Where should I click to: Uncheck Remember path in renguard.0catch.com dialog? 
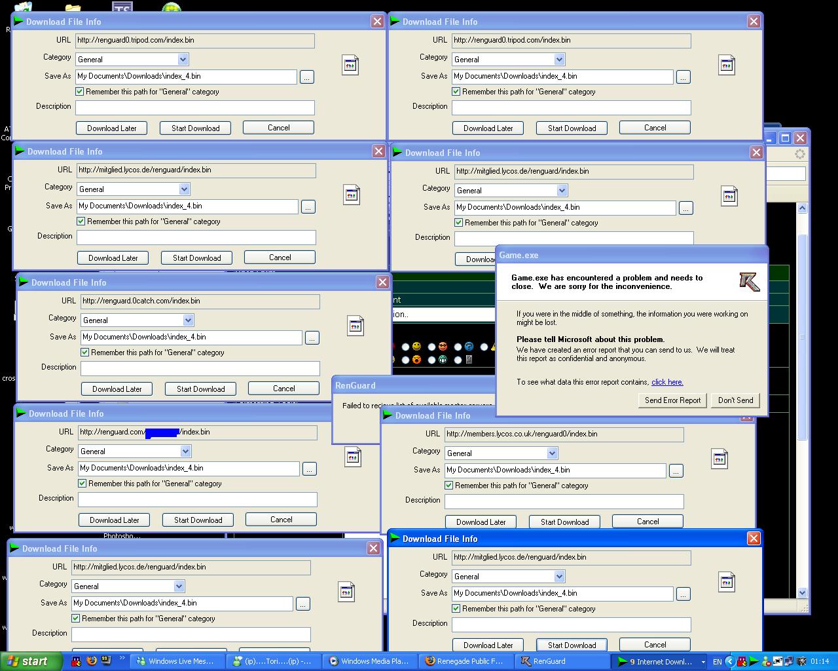[x=85, y=353]
